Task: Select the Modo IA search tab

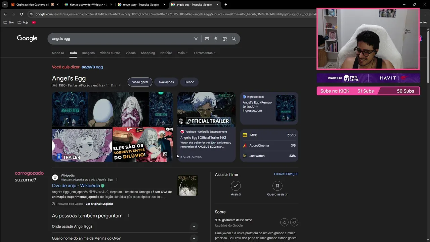Action: (x=58, y=53)
